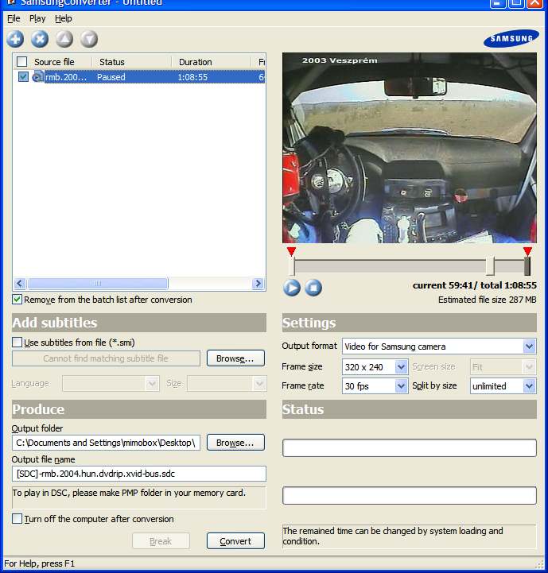This screenshot has width=548, height=573.
Task: Click the file list scroll-left arrow
Action: [x=20, y=283]
